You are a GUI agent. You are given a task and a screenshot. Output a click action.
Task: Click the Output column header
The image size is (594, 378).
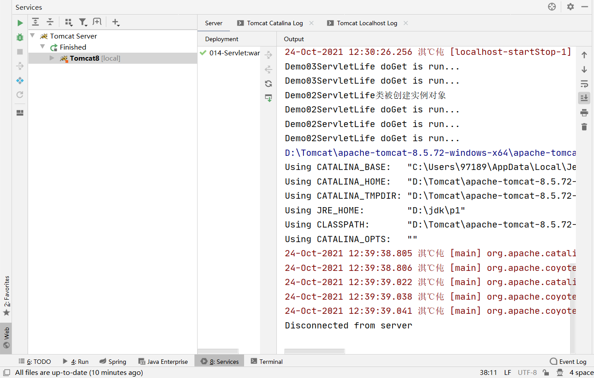click(x=294, y=39)
